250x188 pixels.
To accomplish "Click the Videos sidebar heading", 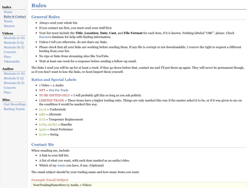I will coord(7,33).
